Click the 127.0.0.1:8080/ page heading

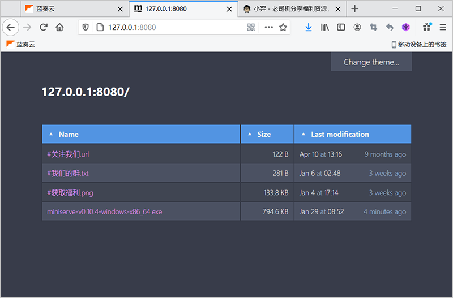pyautogui.click(x=86, y=92)
